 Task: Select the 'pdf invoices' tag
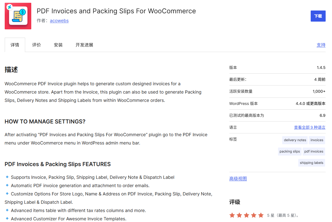(x=313, y=151)
